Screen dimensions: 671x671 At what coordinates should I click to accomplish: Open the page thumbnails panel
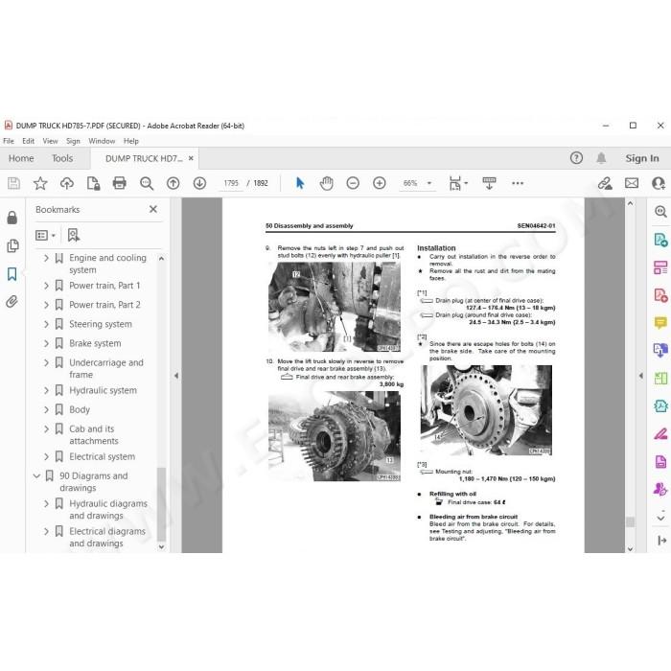coord(12,245)
